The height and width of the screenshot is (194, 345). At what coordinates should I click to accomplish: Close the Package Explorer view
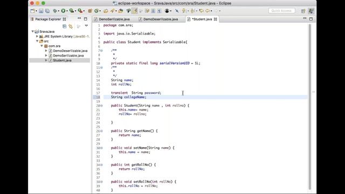pyautogui.click(x=65, y=19)
